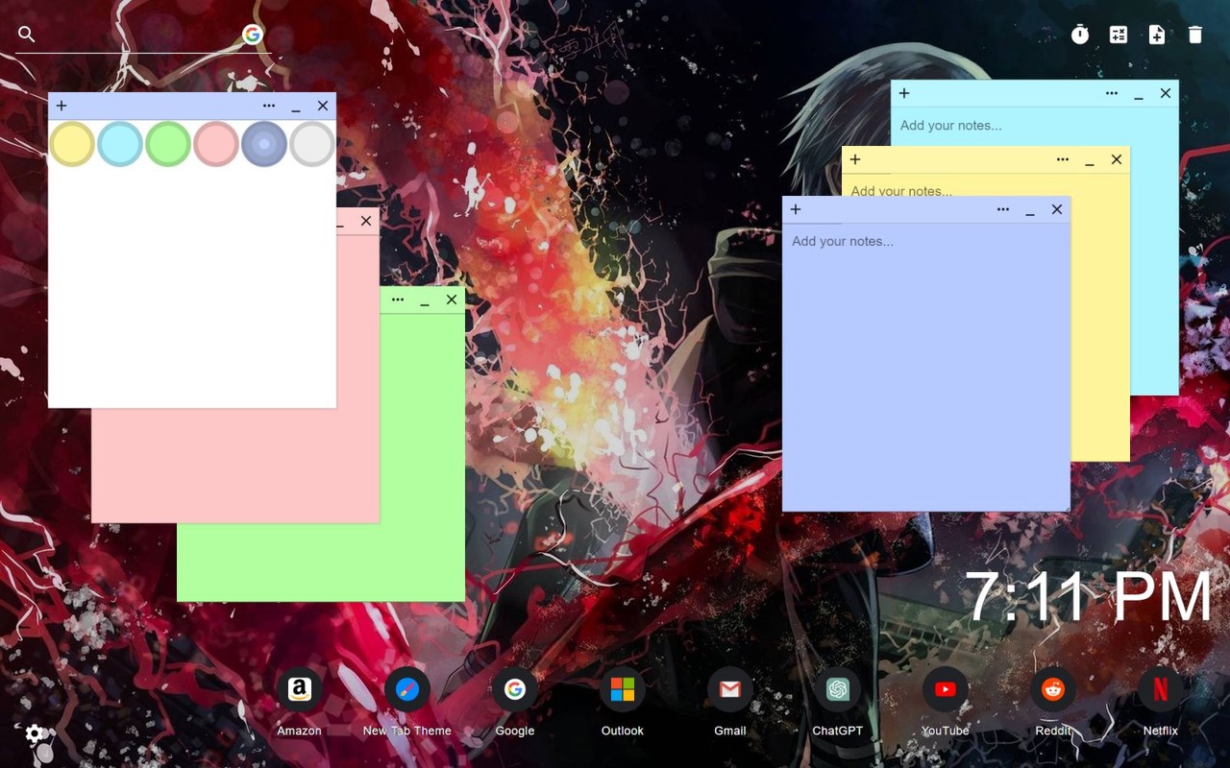
Task: Click the light blue note's text area
Action: click(1035, 125)
